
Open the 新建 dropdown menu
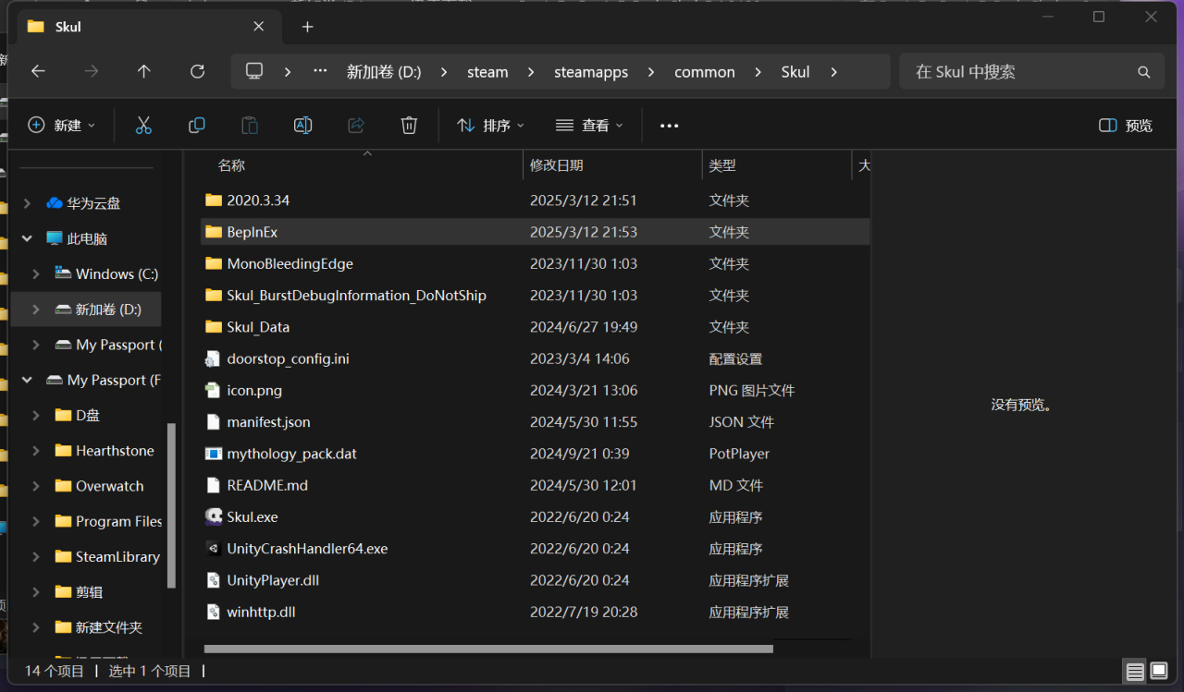tap(62, 126)
